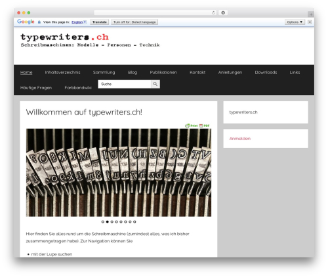Screen dimensions: 328x277
Task: Open the Kontakt menu item
Action: 197,73
